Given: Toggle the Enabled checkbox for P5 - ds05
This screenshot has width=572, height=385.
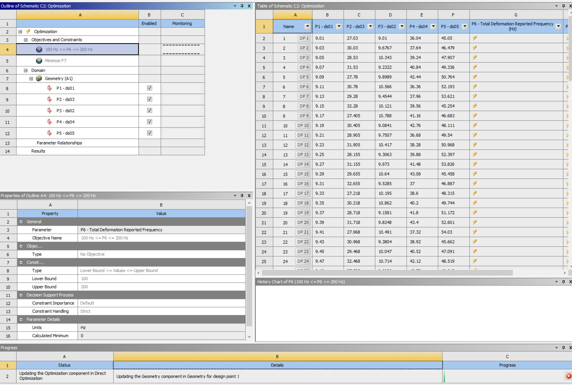Looking at the screenshot, I should coord(149,133).
